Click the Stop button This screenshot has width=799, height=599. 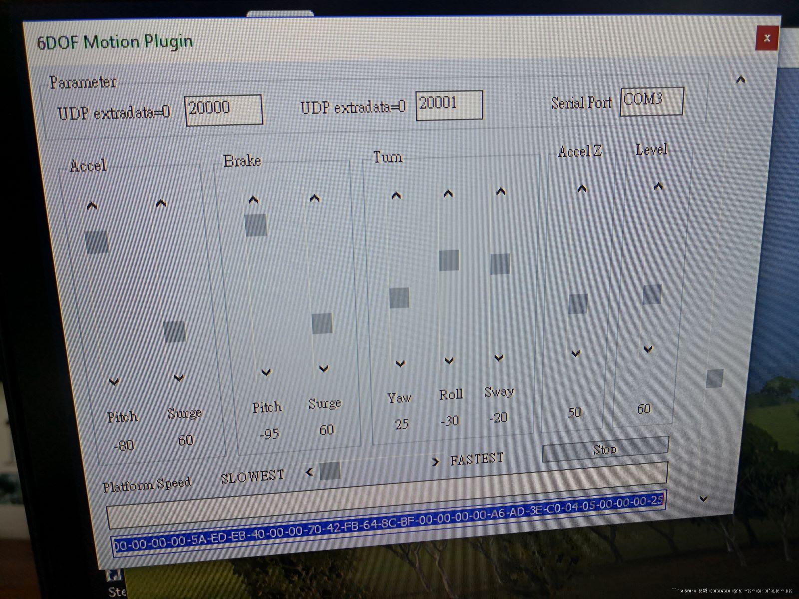click(605, 449)
